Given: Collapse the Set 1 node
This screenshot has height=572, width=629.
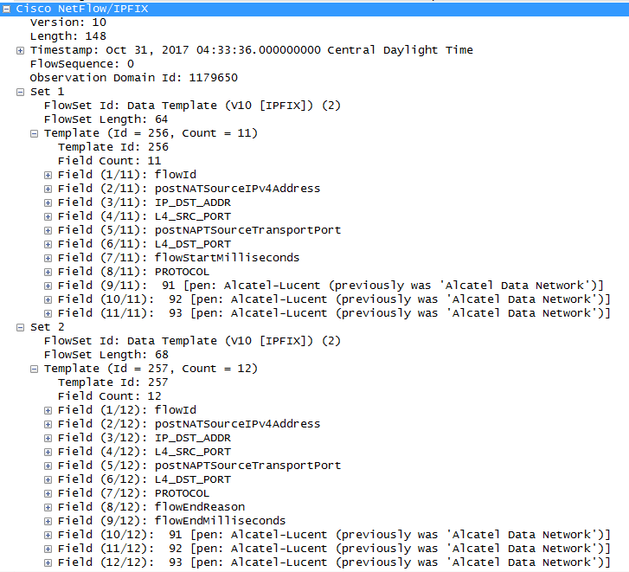Looking at the screenshot, I should click(x=20, y=92).
